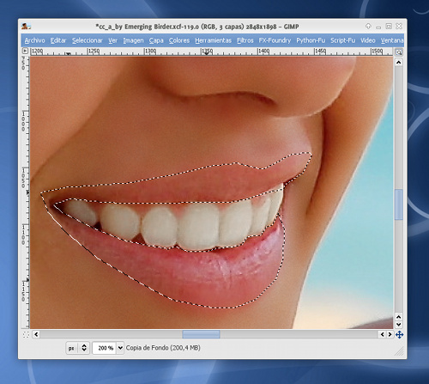Click the keep-on-top title bar button
The height and width of the screenshot is (384, 429).
(x=368, y=27)
